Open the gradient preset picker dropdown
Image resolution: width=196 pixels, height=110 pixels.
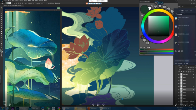point(11,3)
